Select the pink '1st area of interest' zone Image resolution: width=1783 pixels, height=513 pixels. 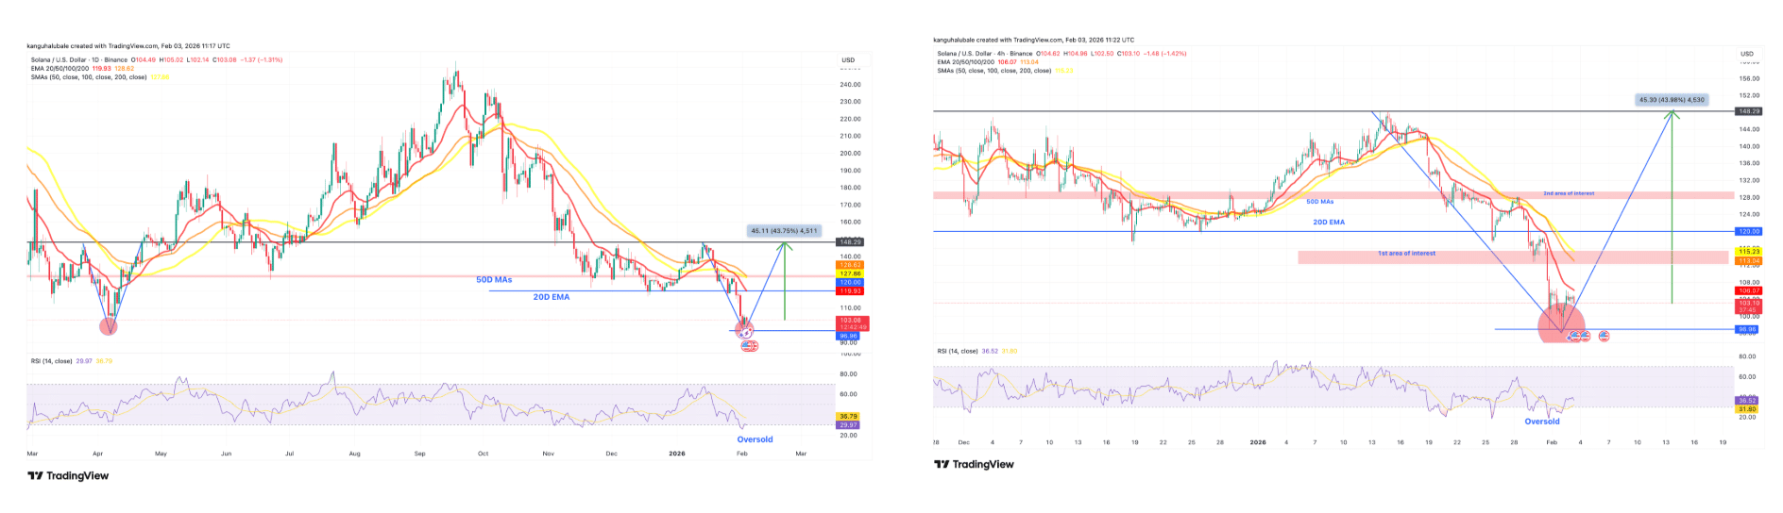[1511, 256]
